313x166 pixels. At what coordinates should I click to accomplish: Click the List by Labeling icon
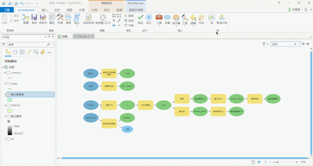[43, 52]
